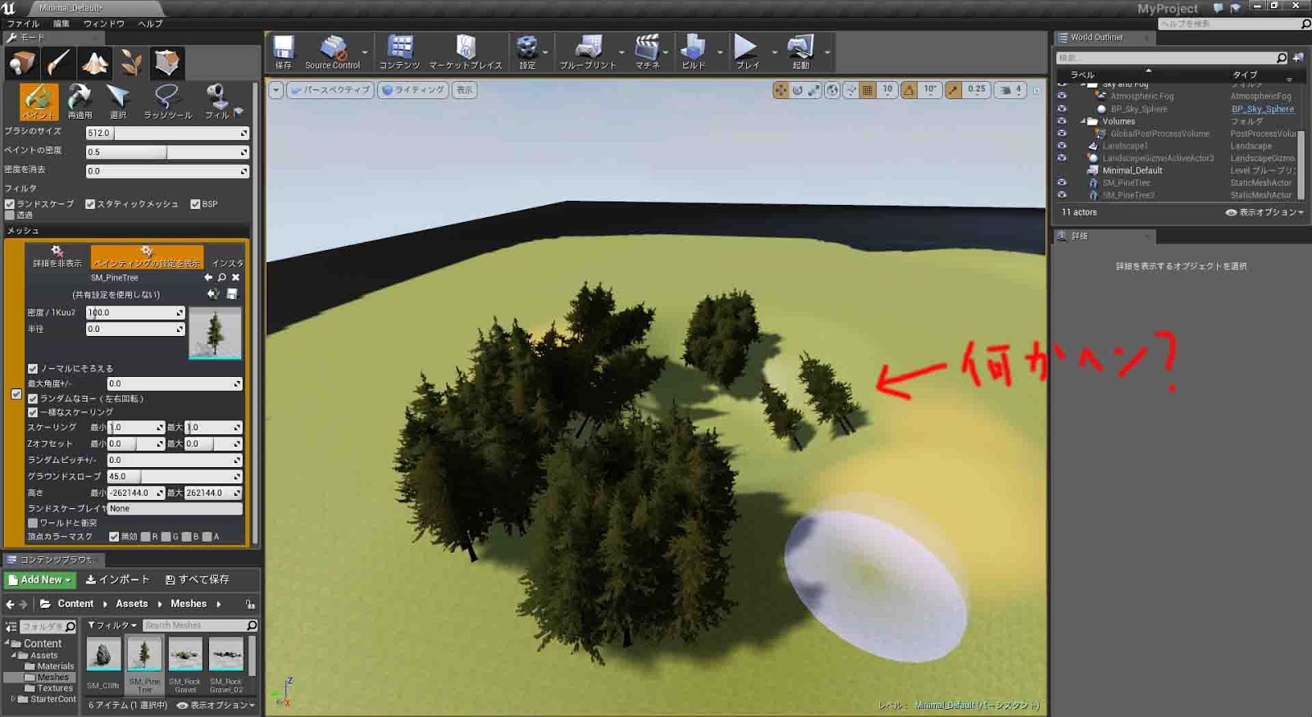Switch to Landscape mode icon
The height and width of the screenshot is (717, 1312).
pos(94,62)
